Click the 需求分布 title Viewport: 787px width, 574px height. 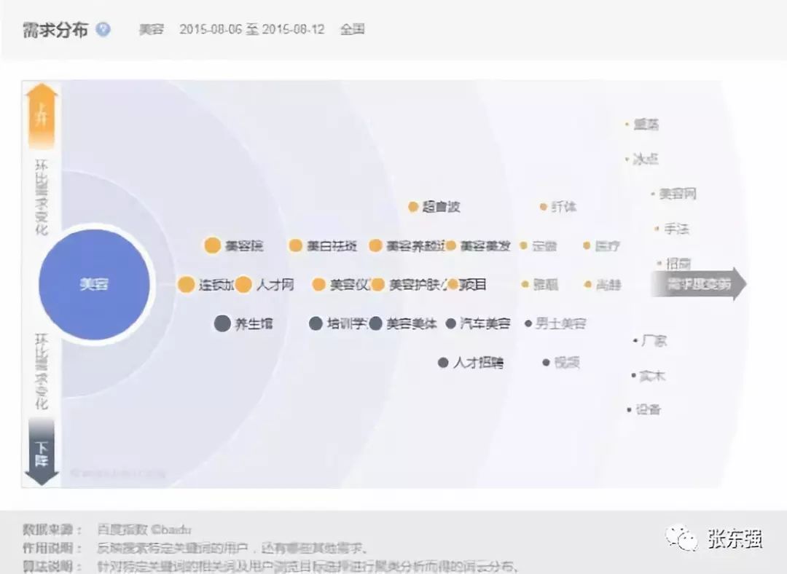tap(55, 30)
